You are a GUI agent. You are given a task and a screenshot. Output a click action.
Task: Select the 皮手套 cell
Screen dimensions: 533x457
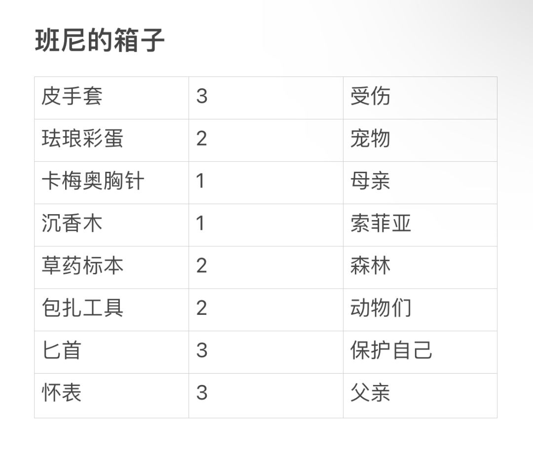[x=72, y=96]
